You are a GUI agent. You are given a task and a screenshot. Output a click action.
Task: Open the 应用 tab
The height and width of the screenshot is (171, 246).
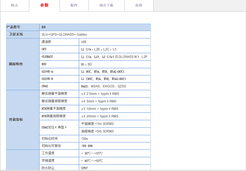pos(139,5)
